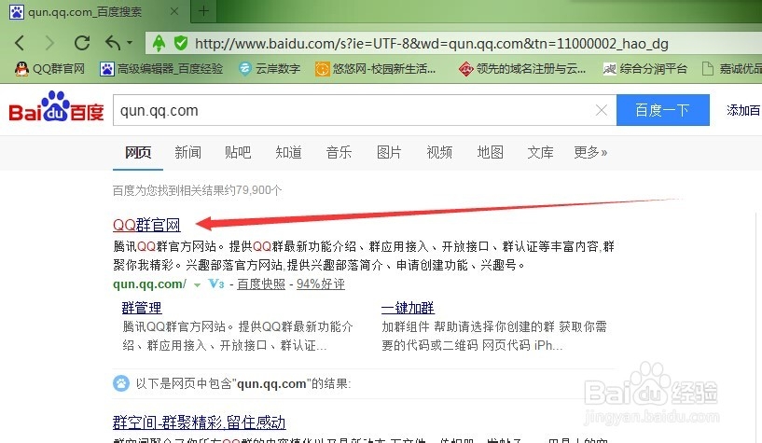
Task: Click the undo close-tab arrow icon
Action: coord(113,43)
